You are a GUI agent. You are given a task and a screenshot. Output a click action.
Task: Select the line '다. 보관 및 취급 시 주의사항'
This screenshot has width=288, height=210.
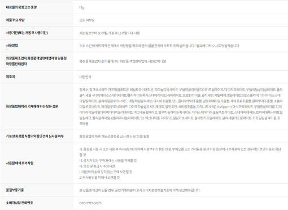tap(97, 166)
